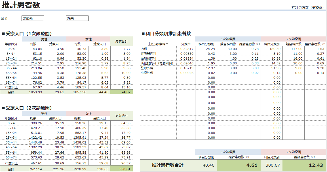This screenshot has width=327, height=172.
Task: Select the 13.10 男女合計 cell
Action: click(x=122, y=87)
